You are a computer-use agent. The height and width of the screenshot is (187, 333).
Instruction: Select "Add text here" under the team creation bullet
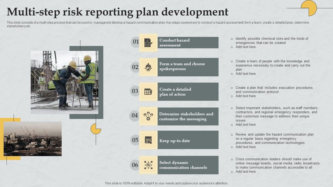[x=246, y=74]
